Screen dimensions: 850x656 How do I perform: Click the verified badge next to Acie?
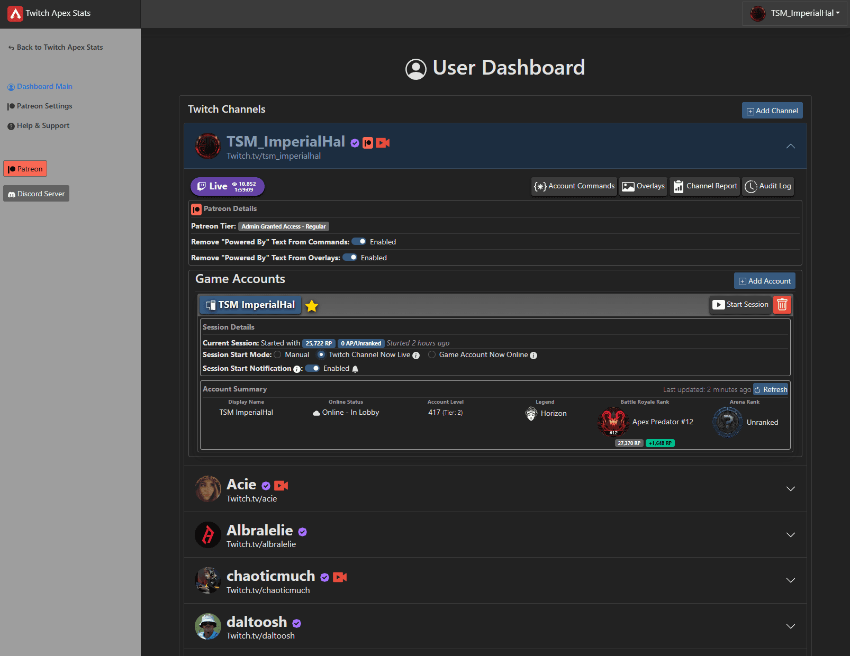(x=266, y=486)
